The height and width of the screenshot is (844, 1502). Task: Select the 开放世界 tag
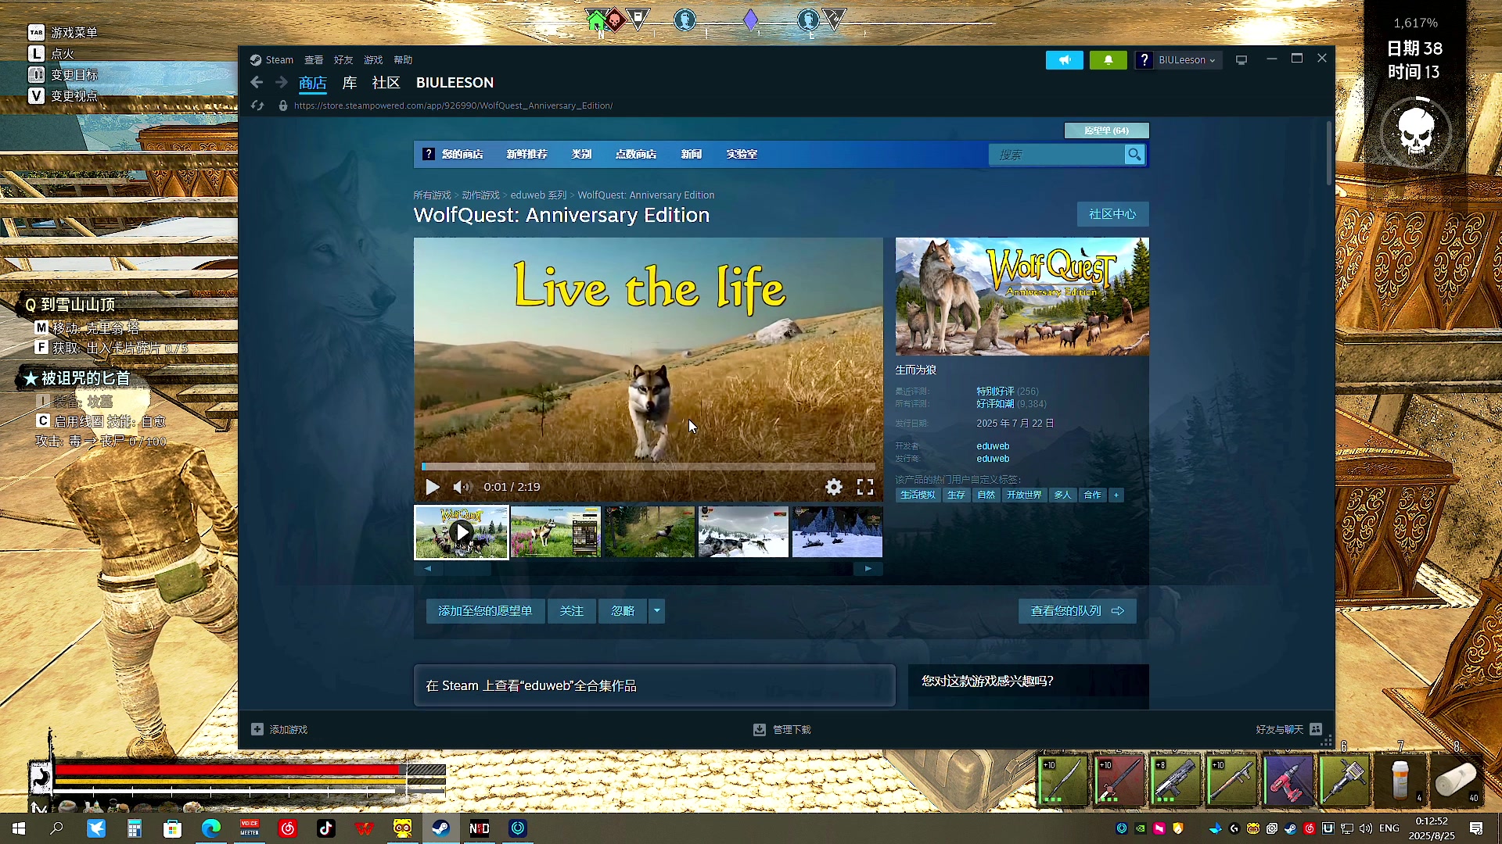pos(1024,495)
